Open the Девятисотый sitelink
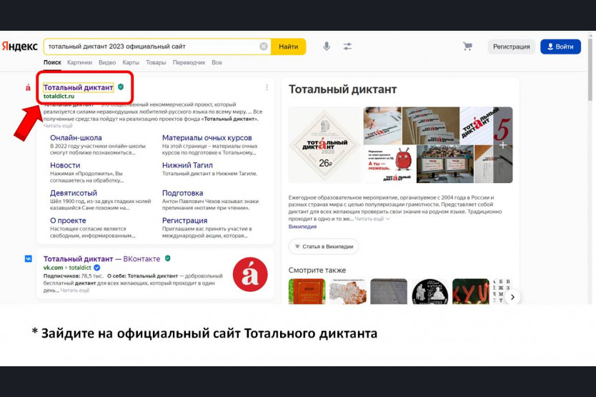 [x=74, y=193]
